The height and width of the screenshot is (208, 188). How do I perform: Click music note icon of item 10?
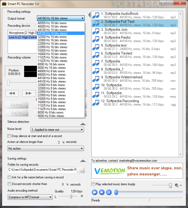96,87
